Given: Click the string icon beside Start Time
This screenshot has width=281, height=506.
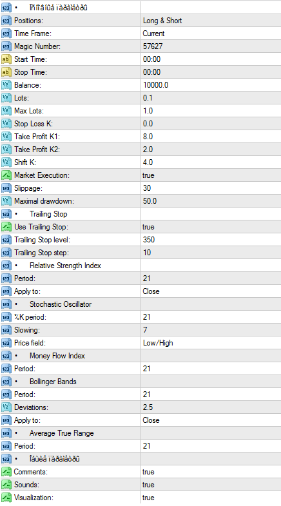Looking at the screenshot, I should 6,59.
